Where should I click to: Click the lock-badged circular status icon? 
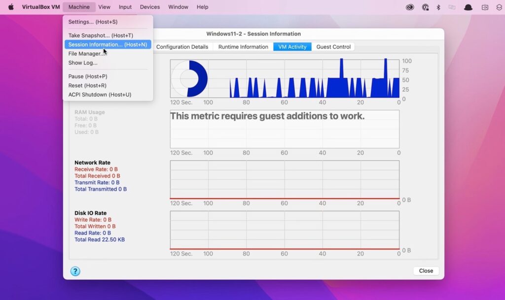pyautogui.click(x=425, y=7)
